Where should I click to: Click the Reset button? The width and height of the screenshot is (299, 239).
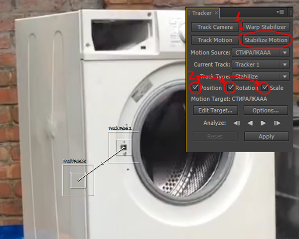tap(215, 137)
